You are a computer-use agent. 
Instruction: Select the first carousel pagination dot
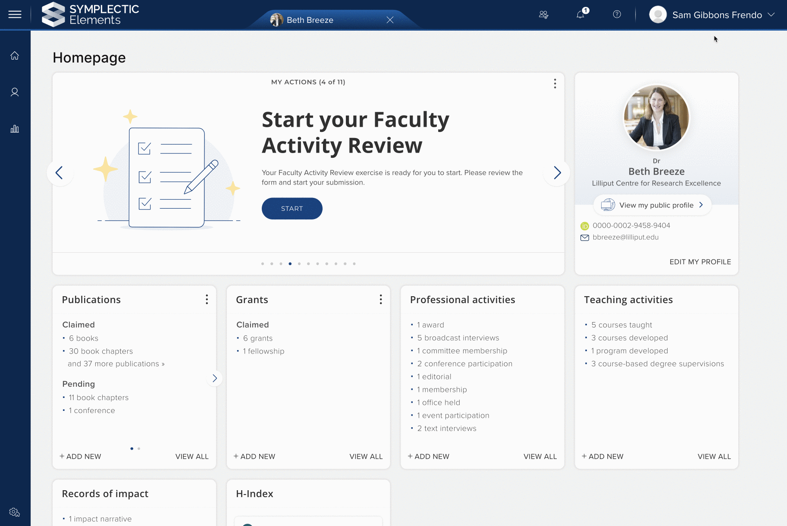(x=263, y=264)
